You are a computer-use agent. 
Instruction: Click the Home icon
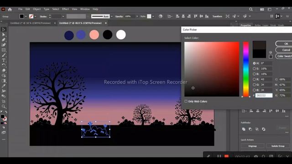click(x=10, y=9)
